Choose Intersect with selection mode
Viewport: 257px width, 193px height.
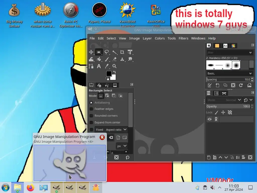[x=120, y=96]
